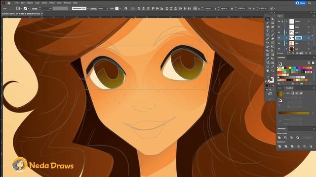Image resolution: width=316 pixels, height=177 pixels.
Task: Open the brush definition dropdown
Action: click(88, 9)
